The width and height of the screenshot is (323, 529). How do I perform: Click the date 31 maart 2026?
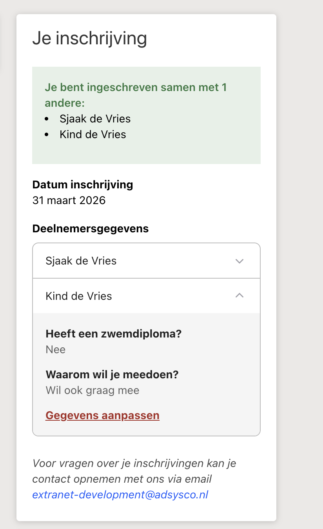[69, 201]
